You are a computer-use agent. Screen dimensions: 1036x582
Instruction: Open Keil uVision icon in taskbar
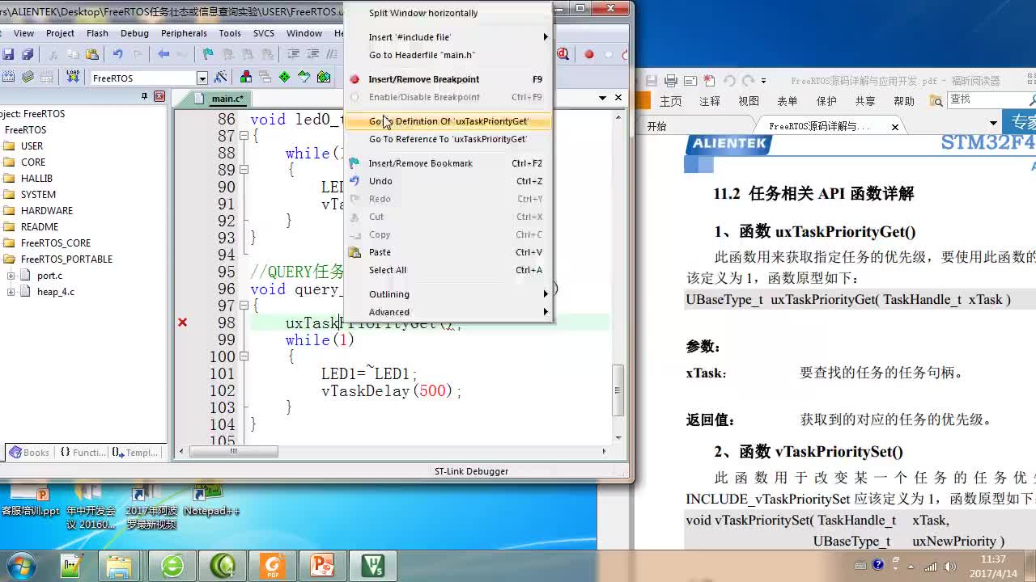click(373, 565)
